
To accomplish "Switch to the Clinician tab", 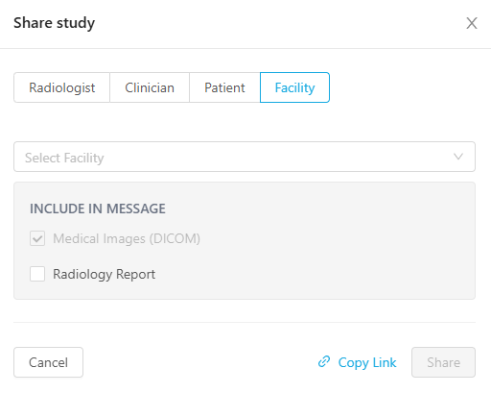I will 150,87.
